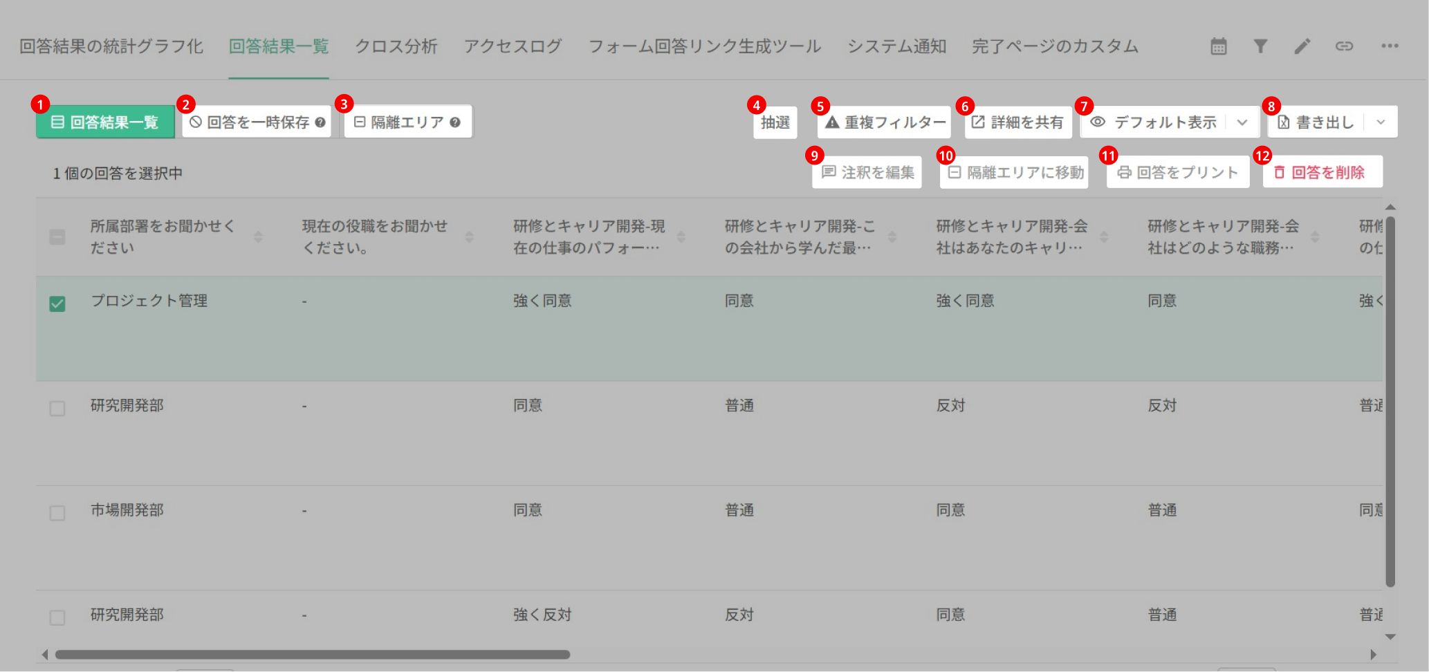
Task: Click the 回答をプリント button
Action: click(x=1178, y=172)
